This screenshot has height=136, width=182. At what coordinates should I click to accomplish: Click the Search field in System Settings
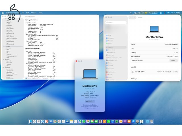point(116,23)
